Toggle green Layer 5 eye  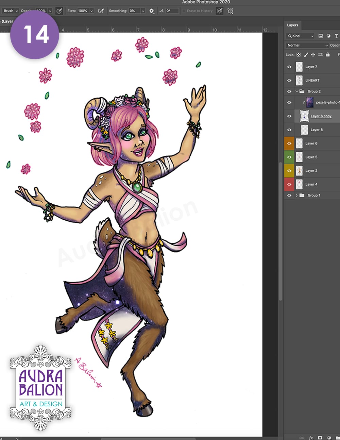[x=289, y=157]
